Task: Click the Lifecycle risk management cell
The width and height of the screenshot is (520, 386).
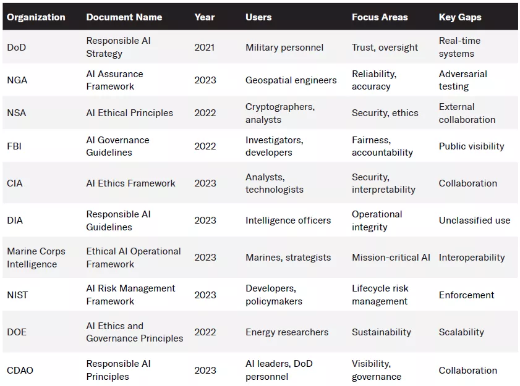Action: pyautogui.click(x=380, y=295)
